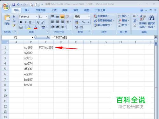Click the formula bar showing ="FOY"&B1
The width and height of the screenshot is (159, 119).
click(x=102, y=37)
